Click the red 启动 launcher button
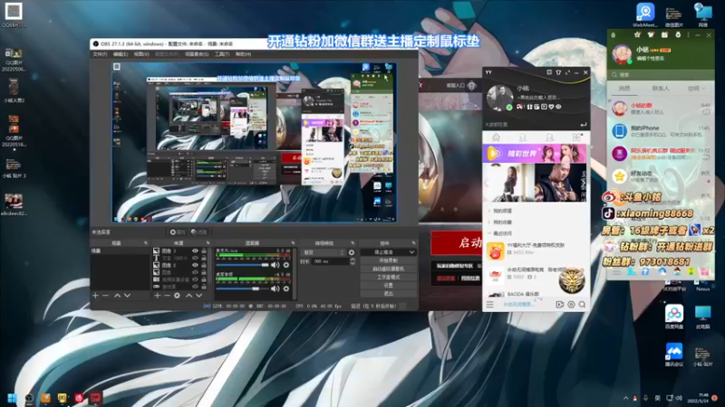Image resolution: width=725 pixels, height=407 pixels. pyautogui.click(x=457, y=242)
